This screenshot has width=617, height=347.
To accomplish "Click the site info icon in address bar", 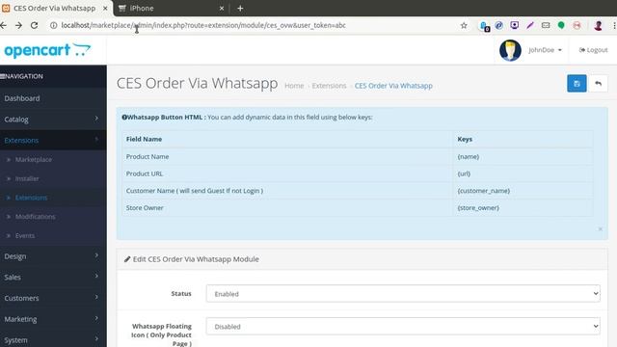I will [x=53, y=25].
